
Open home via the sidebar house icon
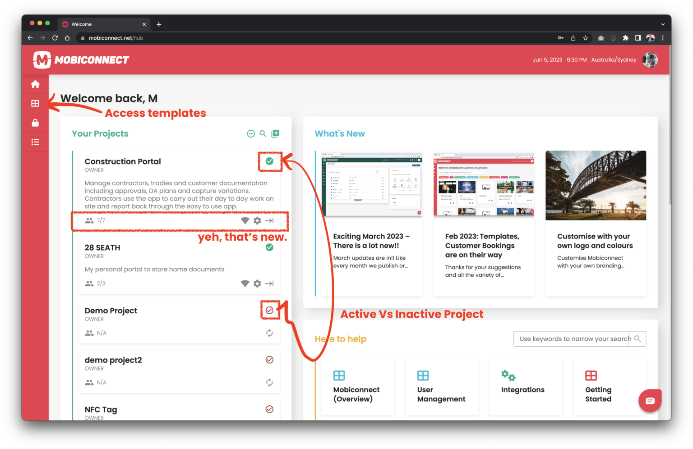click(x=35, y=84)
